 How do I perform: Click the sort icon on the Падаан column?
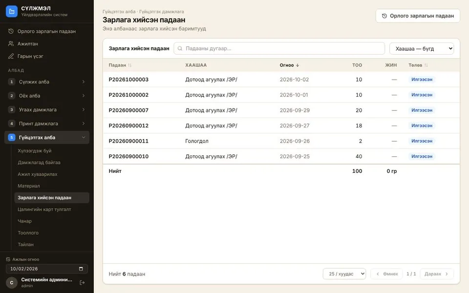click(129, 65)
